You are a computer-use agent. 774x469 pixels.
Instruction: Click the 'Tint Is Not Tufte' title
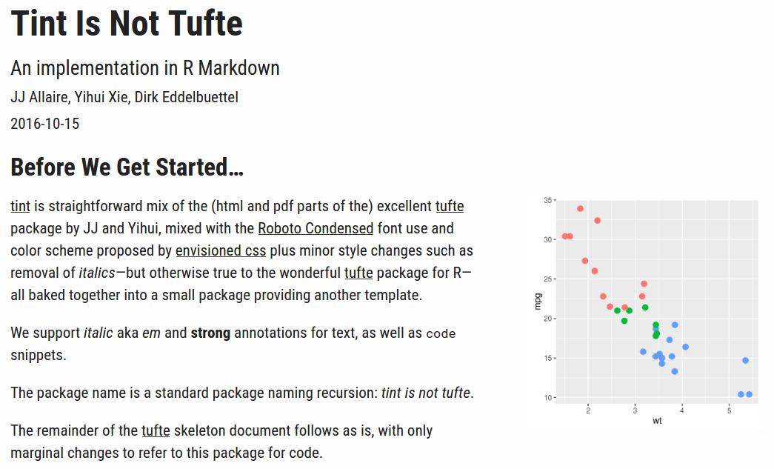pos(127,23)
